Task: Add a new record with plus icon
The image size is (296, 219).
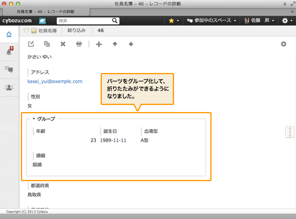Action: [x=99, y=44]
